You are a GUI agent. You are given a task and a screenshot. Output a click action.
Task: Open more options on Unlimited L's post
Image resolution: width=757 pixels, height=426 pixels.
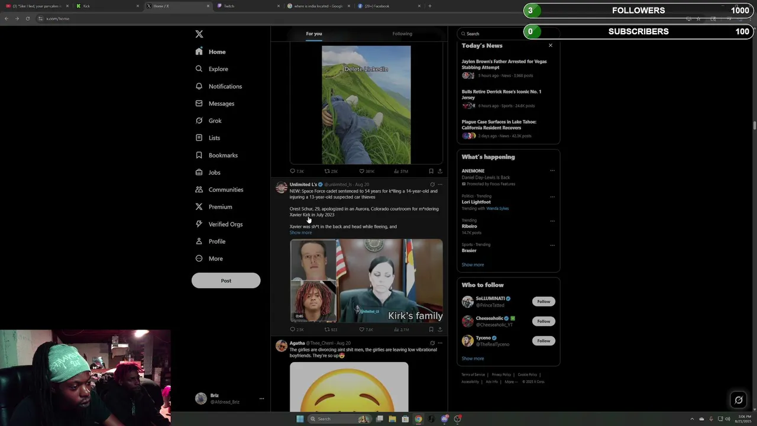[439, 185]
